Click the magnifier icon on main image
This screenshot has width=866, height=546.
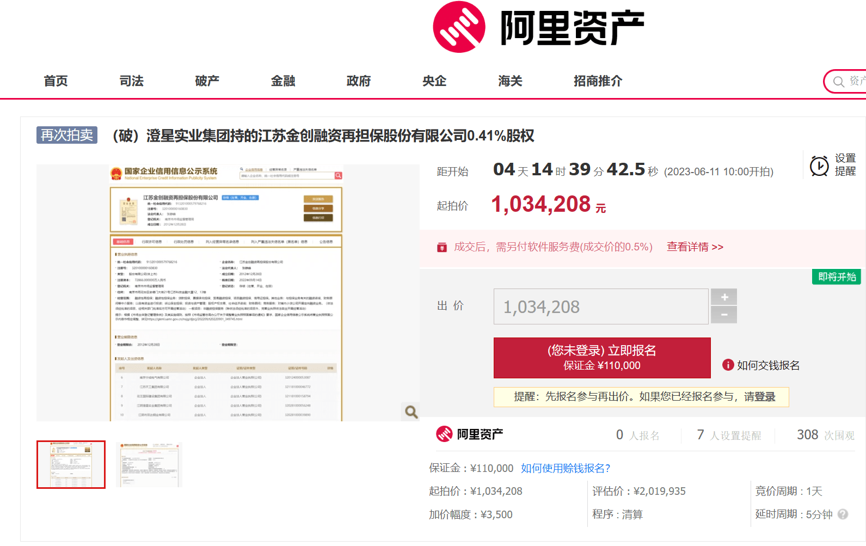411,412
